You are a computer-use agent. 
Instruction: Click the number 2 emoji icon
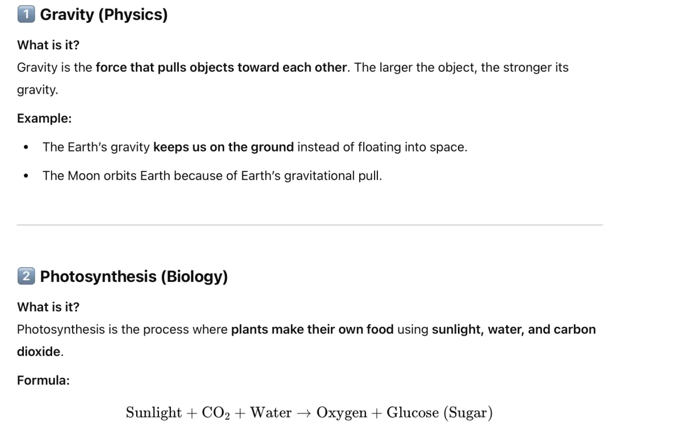26,276
